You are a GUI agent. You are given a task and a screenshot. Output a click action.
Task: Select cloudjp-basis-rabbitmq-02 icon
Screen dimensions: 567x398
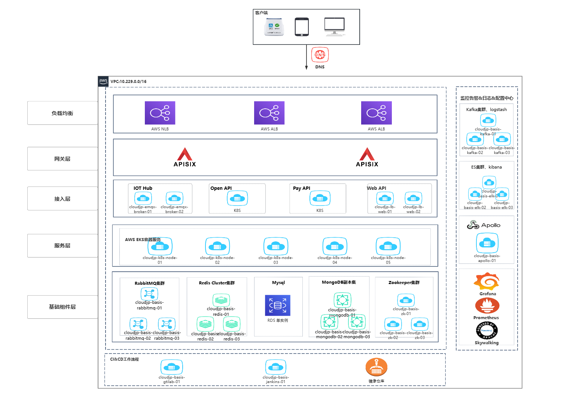click(x=138, y=324)
